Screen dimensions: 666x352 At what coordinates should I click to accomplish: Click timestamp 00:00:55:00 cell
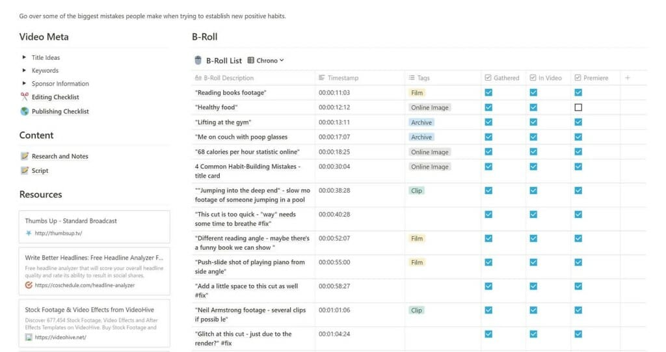tap(359, 267)
